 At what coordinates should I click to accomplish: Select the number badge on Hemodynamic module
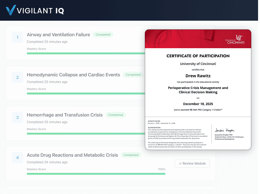tap(17, 77)
